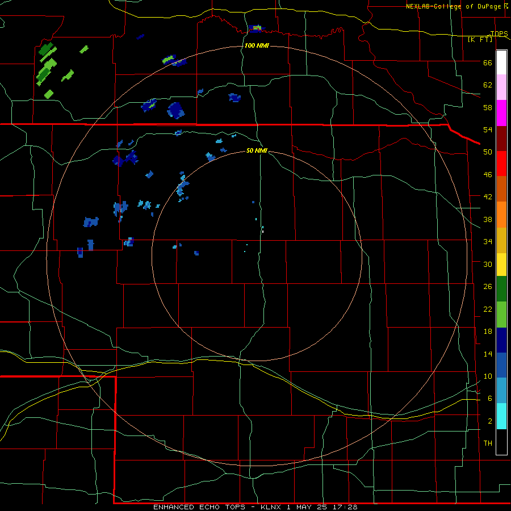Select the medium blue legend color band
511x511 pixels.
[501, 365]
